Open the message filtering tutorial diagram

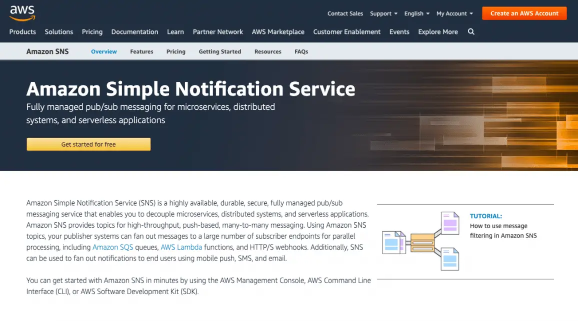[x=420, y=241]
